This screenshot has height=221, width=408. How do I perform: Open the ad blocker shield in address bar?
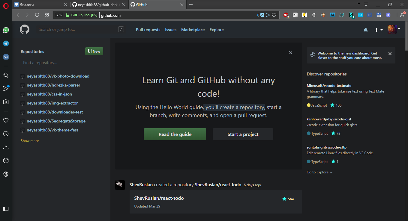(262, 15)
